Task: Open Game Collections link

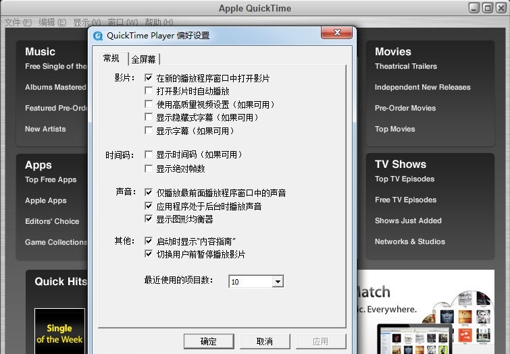Action: 56,242
